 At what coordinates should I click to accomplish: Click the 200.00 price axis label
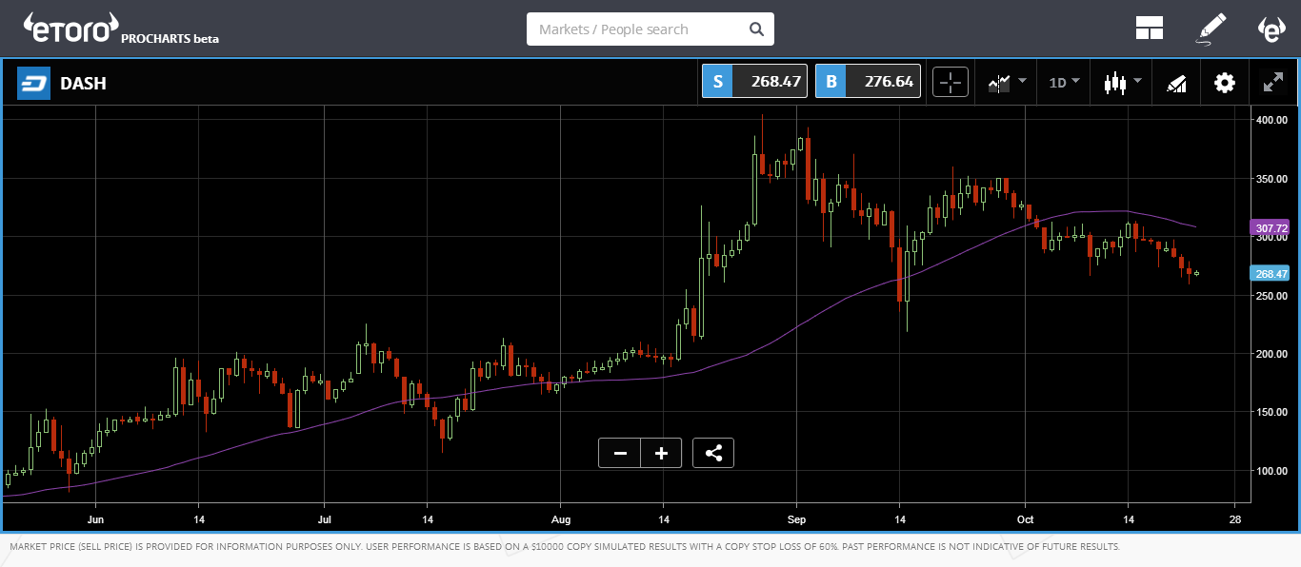[1271, 353]
